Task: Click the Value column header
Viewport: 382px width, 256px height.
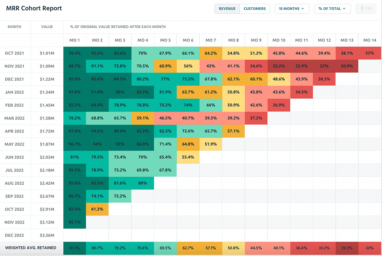Action: [47, 27]
